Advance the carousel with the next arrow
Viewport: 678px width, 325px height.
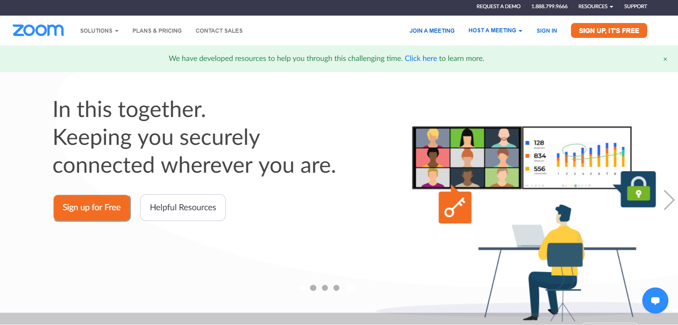tap(669, 200)
